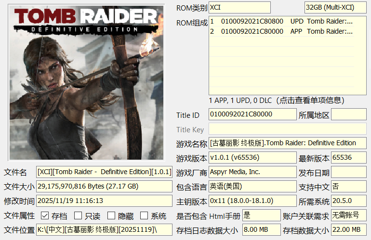This screenshot has width=371, height=240.
Task: Click the 最新版本 field showing 65536
Action: pyautogui.click(x=349, y=158)
